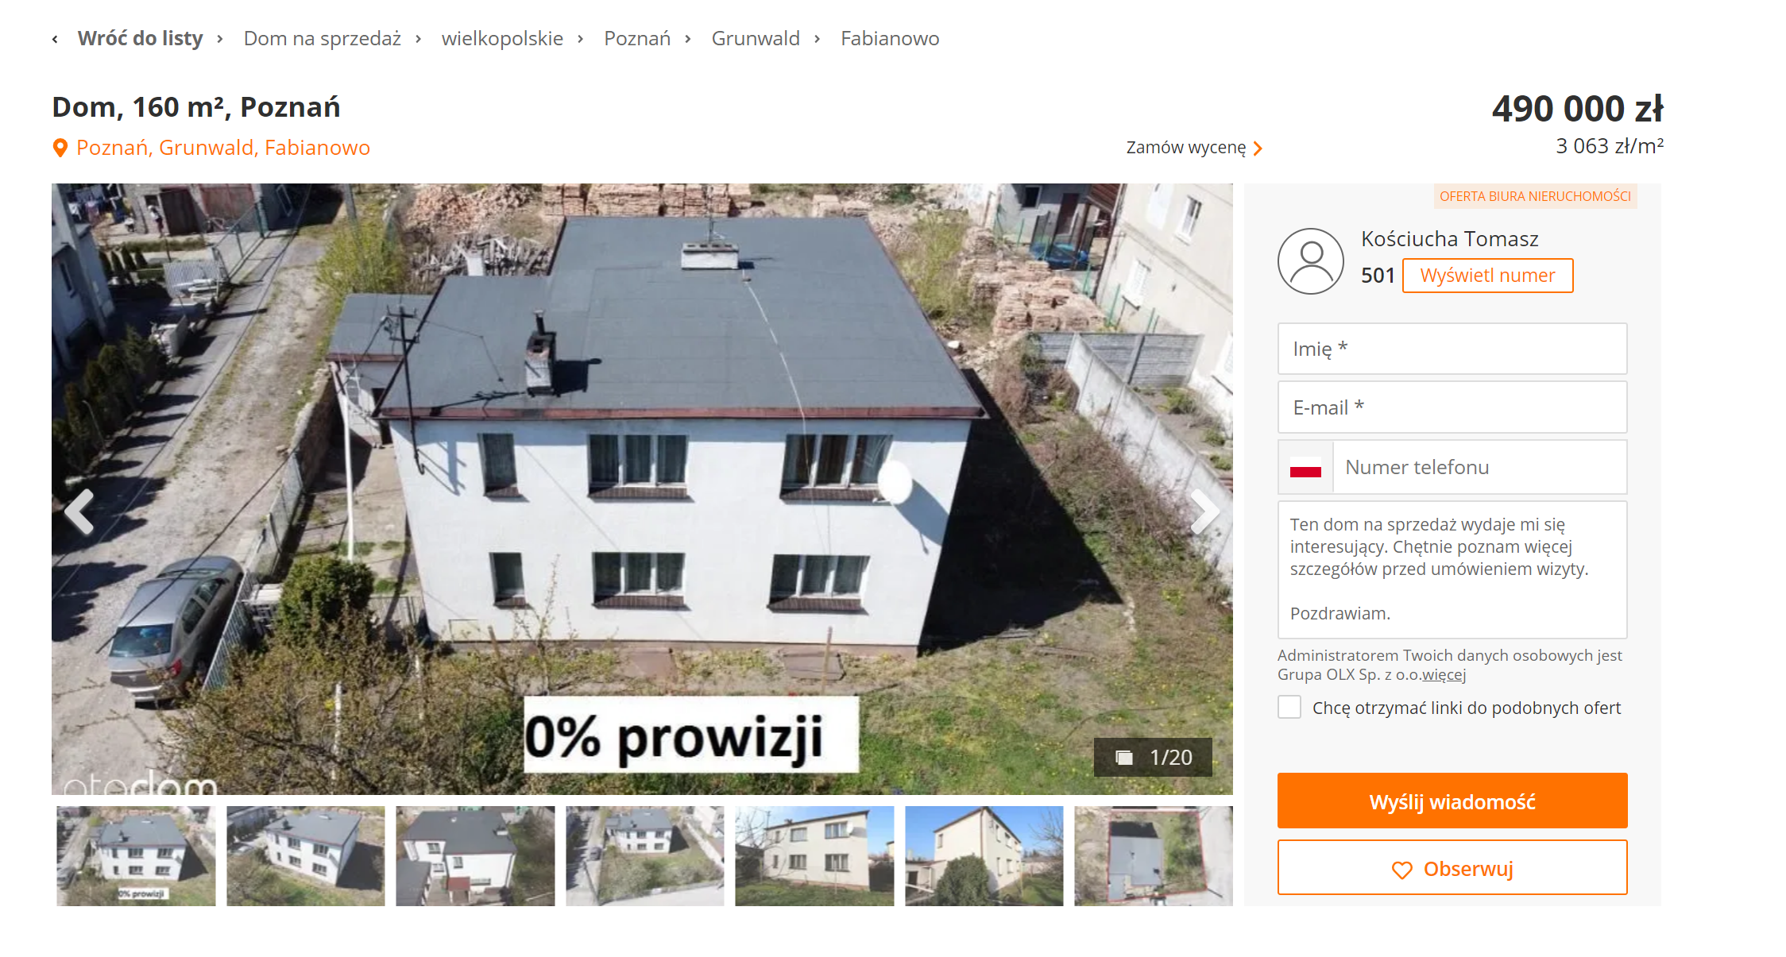Click the Polish flag country code selector
1786x957 pixels.
pos(1305,467)
